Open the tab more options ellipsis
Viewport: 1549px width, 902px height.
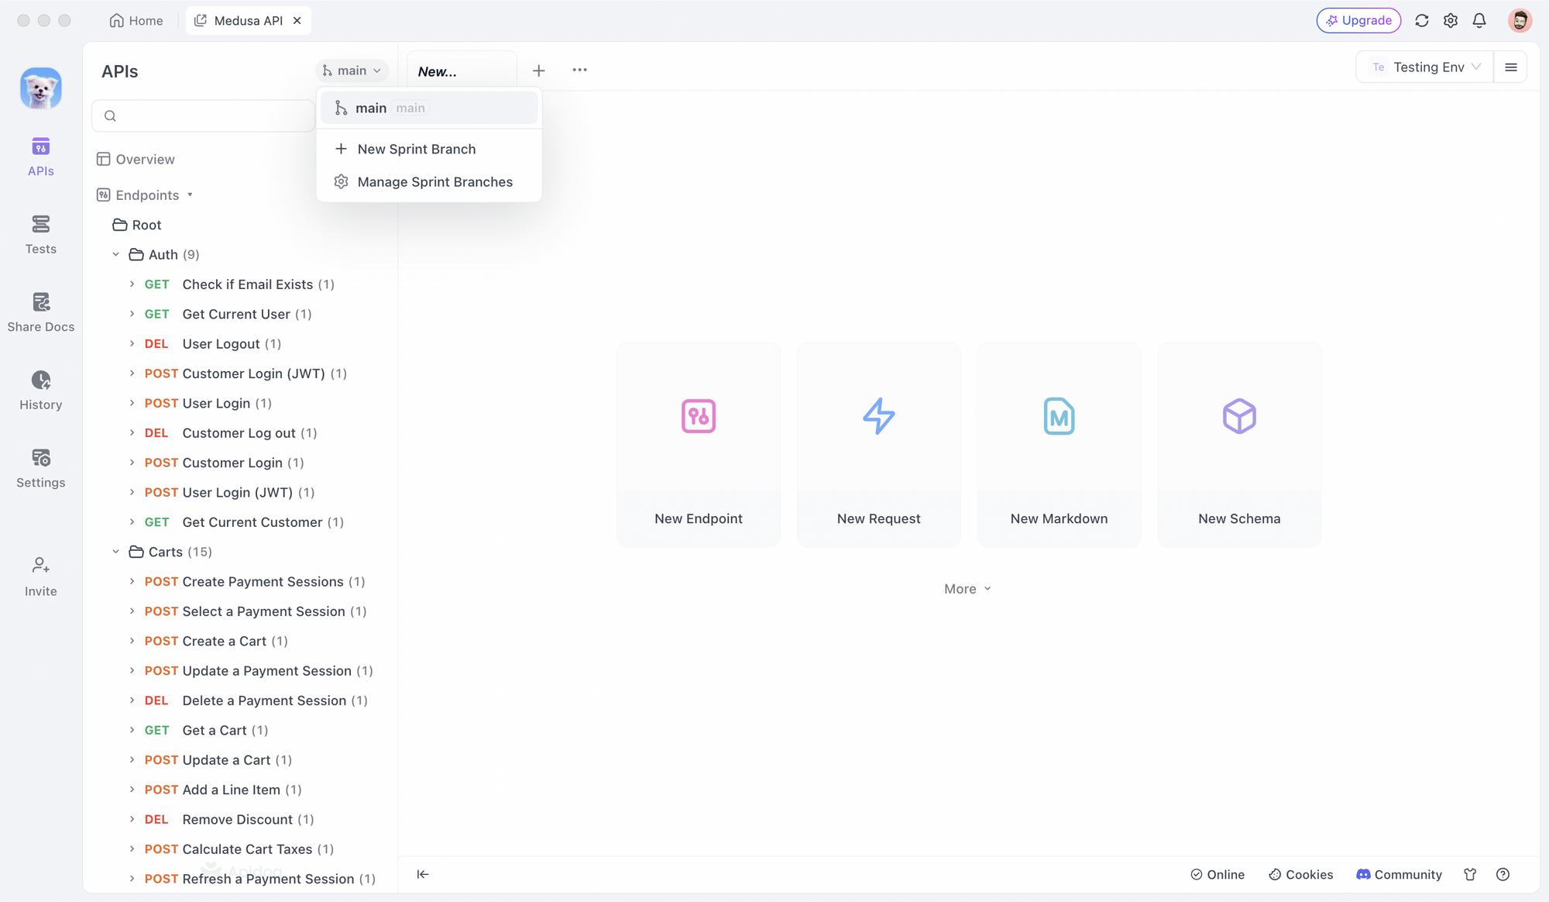coord(579,70)
